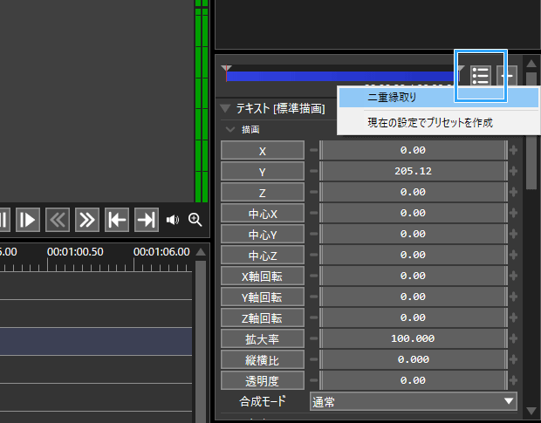
Task: Click the speaker volume icon
Action: (x=173, y=220)
